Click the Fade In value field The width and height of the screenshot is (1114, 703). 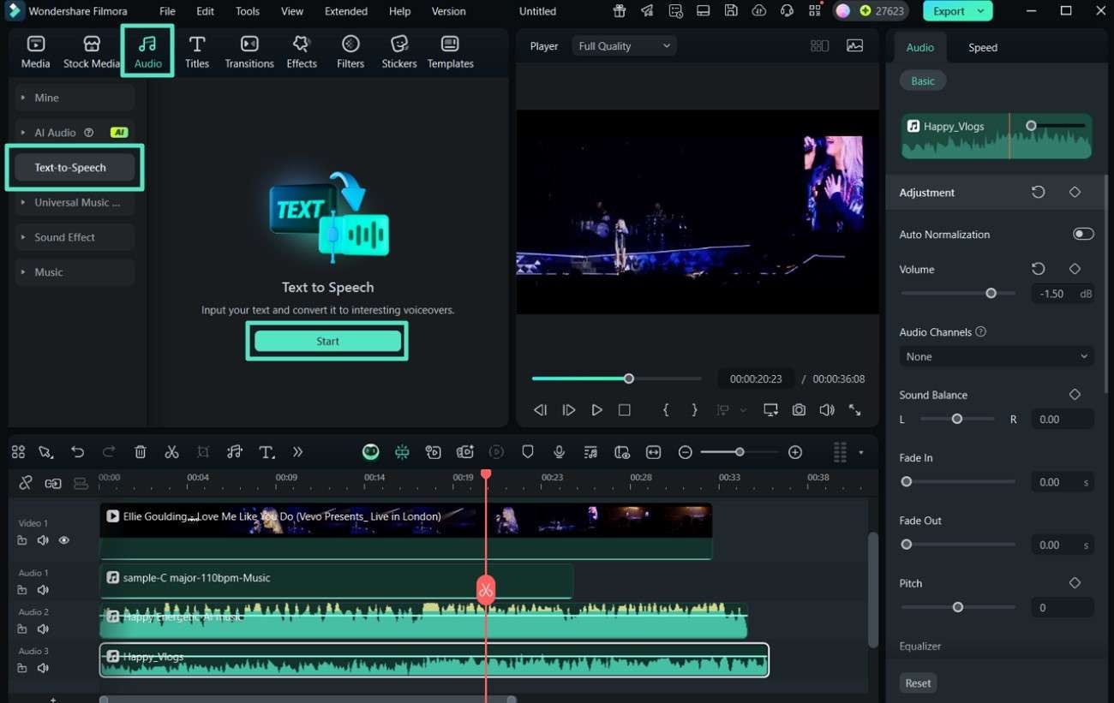[1061, 482]
